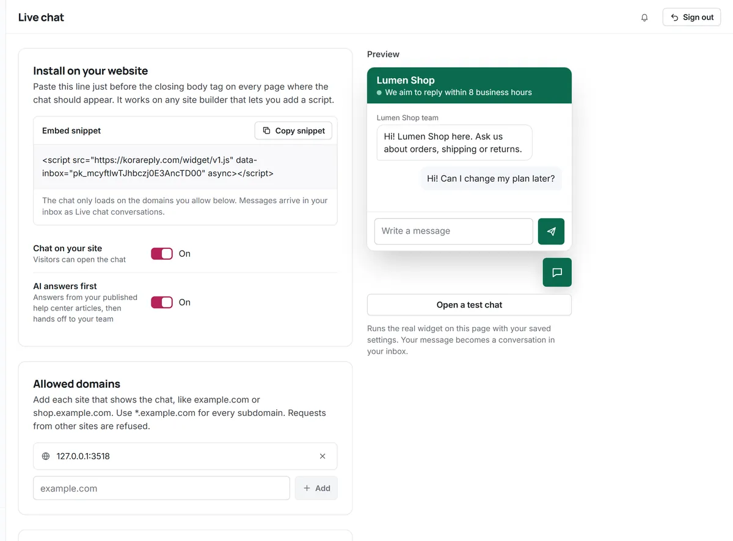Click "Visitors can open the chat" description

click(79, 260)
